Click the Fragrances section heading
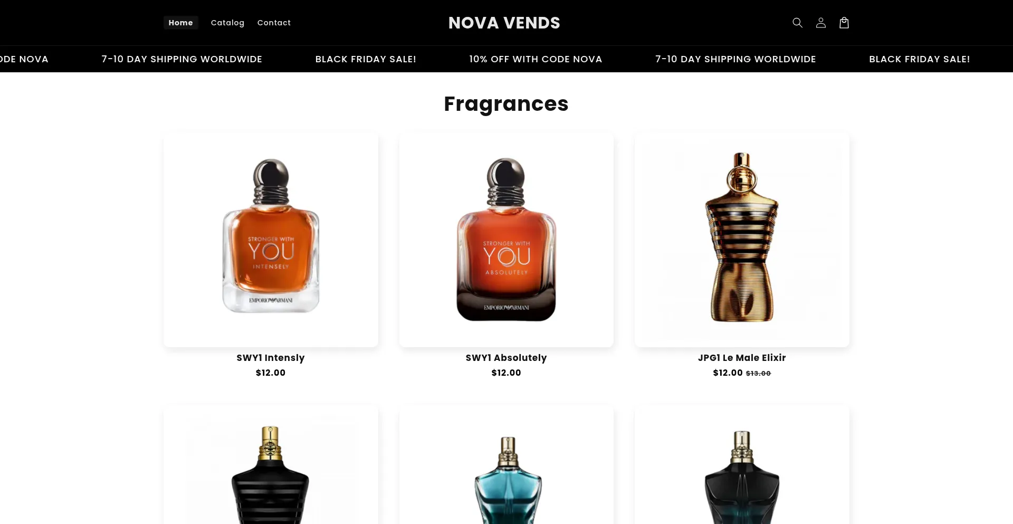Viewport: 1013px width, 524px height. (x=506, y=104)
